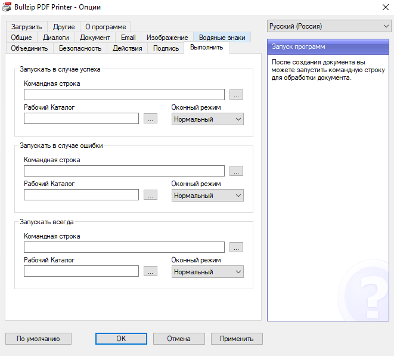Select the Документ tab
Image resolution: width=394 pixels, height=356 pixels.
[x=95, y=38]
